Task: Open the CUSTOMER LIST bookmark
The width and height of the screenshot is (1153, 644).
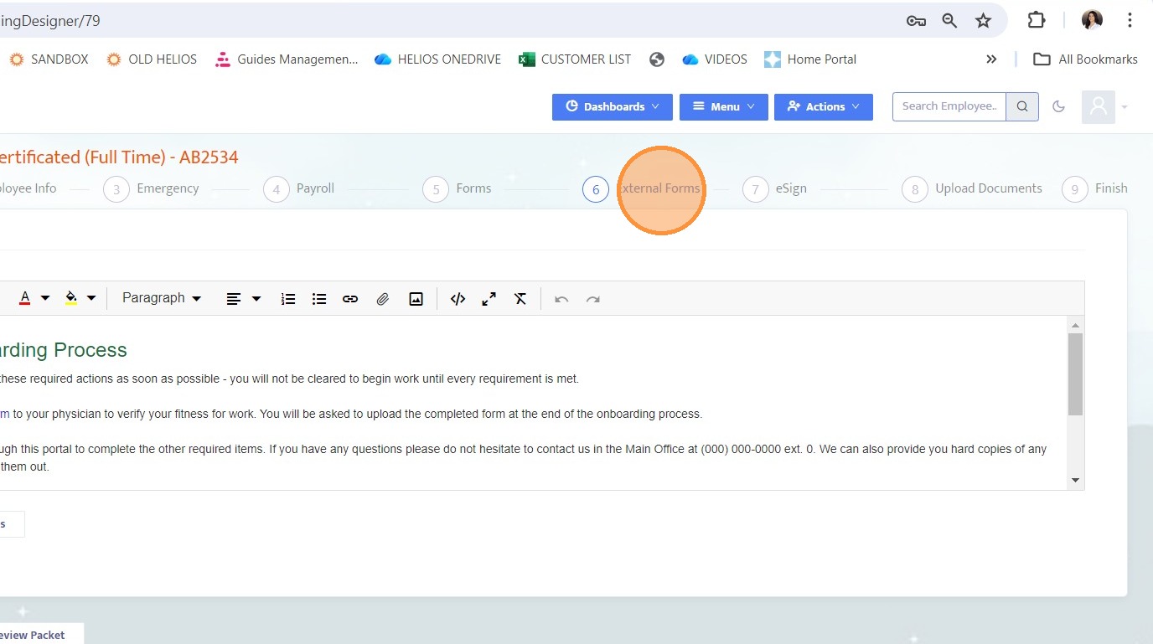Action: (575, 59)
